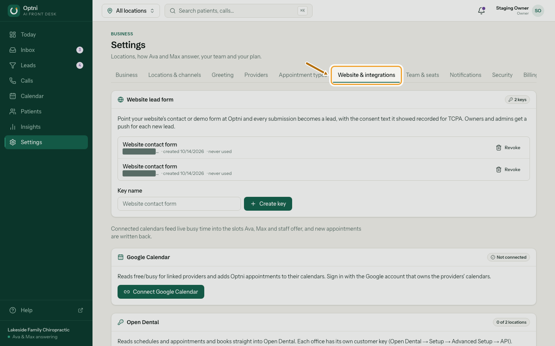Open the Security tab

pyautogui.click(x=502, y=75)
